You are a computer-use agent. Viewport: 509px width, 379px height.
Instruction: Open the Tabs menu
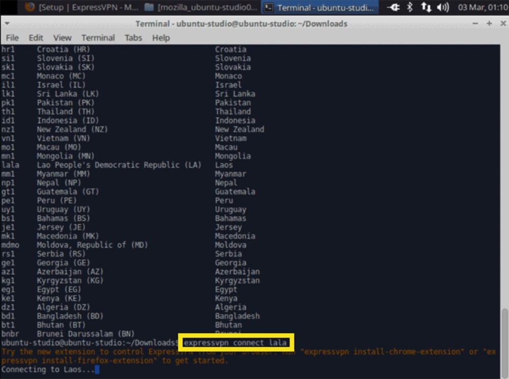coord(133,38)
